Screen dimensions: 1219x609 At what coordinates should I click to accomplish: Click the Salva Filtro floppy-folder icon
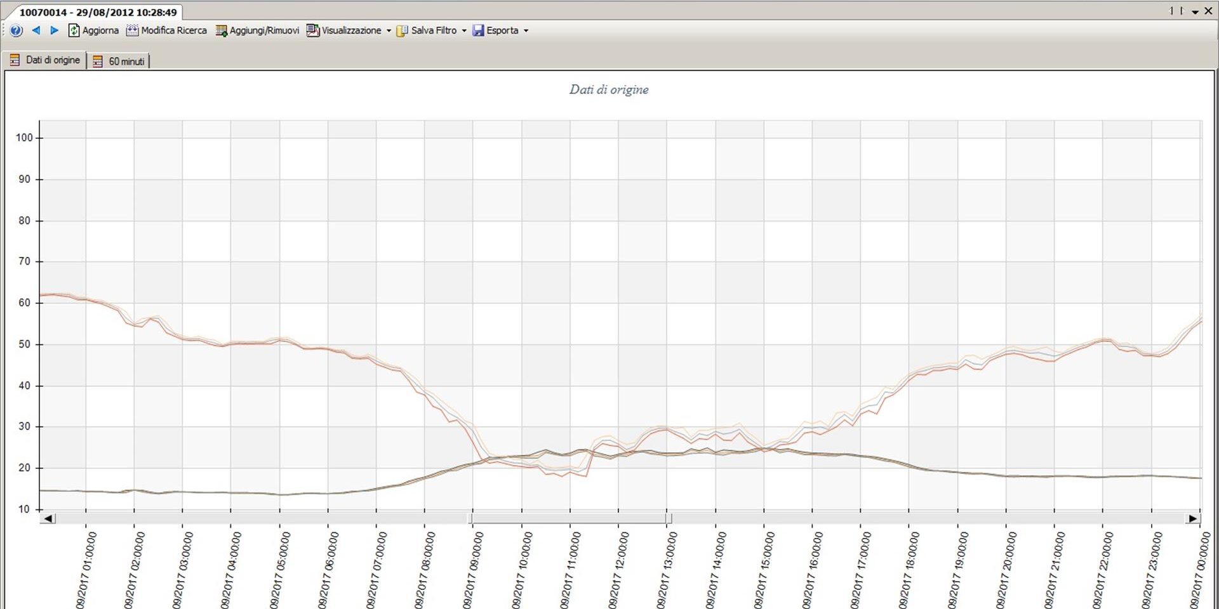tap(401, 30)
